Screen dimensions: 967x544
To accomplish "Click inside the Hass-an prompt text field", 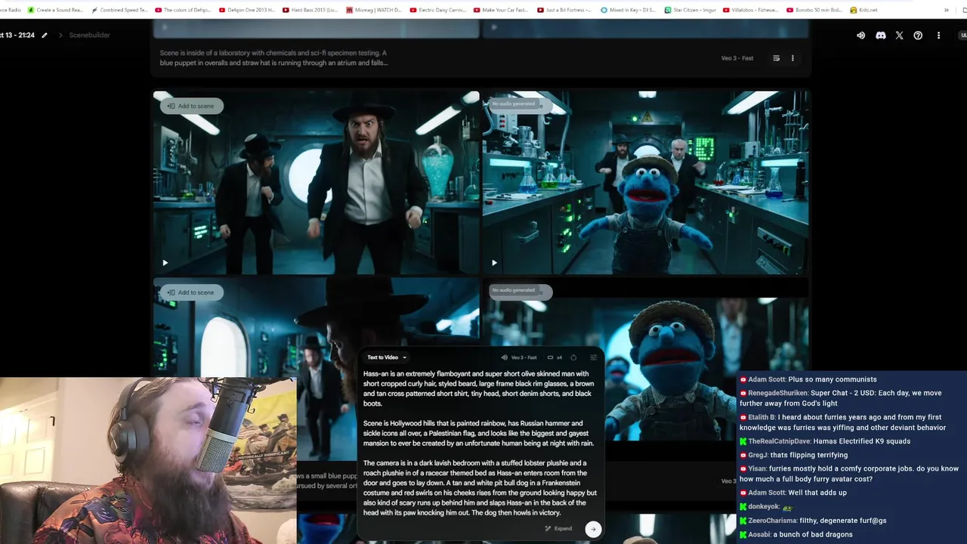I will click(x=480, y=443).
